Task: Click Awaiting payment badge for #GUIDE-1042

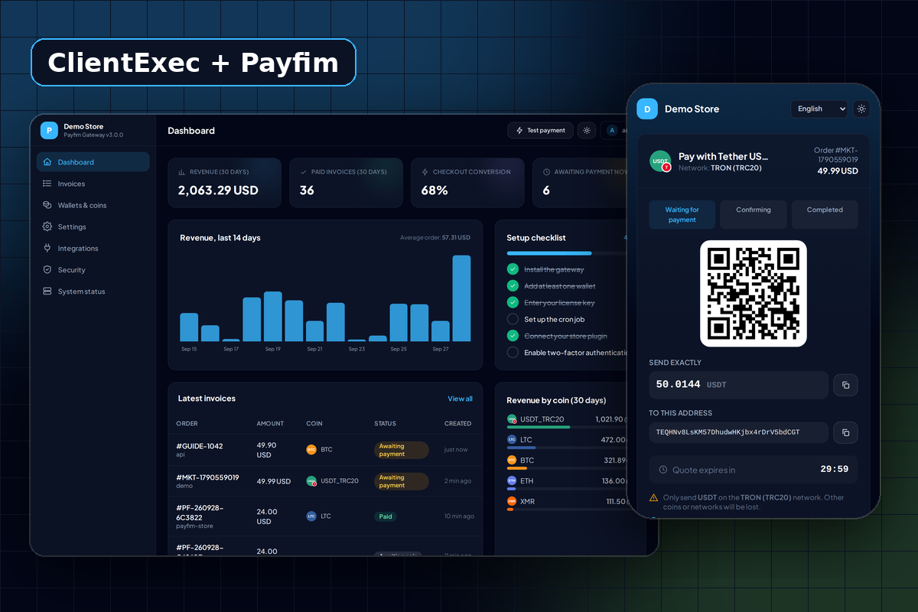Action: [x=401, y=450]
